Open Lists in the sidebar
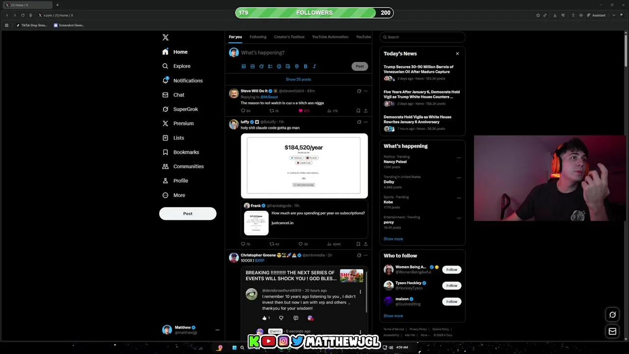 [173, 138]
